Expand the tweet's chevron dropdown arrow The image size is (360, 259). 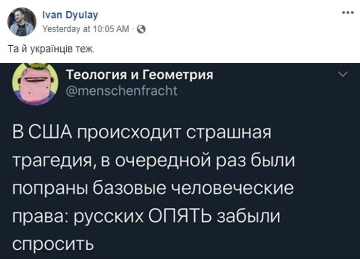point(342,75)
